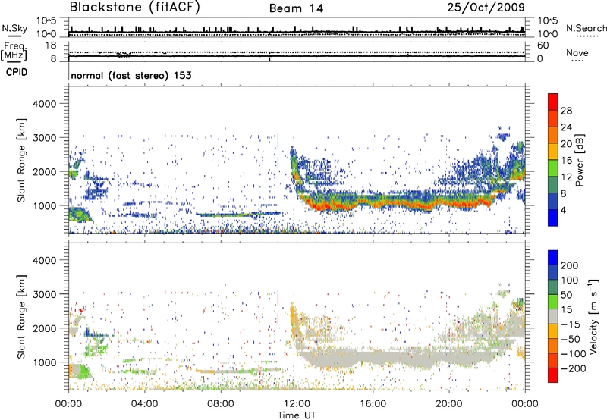This screenshot has width=607, height=420.
Task: Click the '60' Nave axis tick
Action: [543, 45]
